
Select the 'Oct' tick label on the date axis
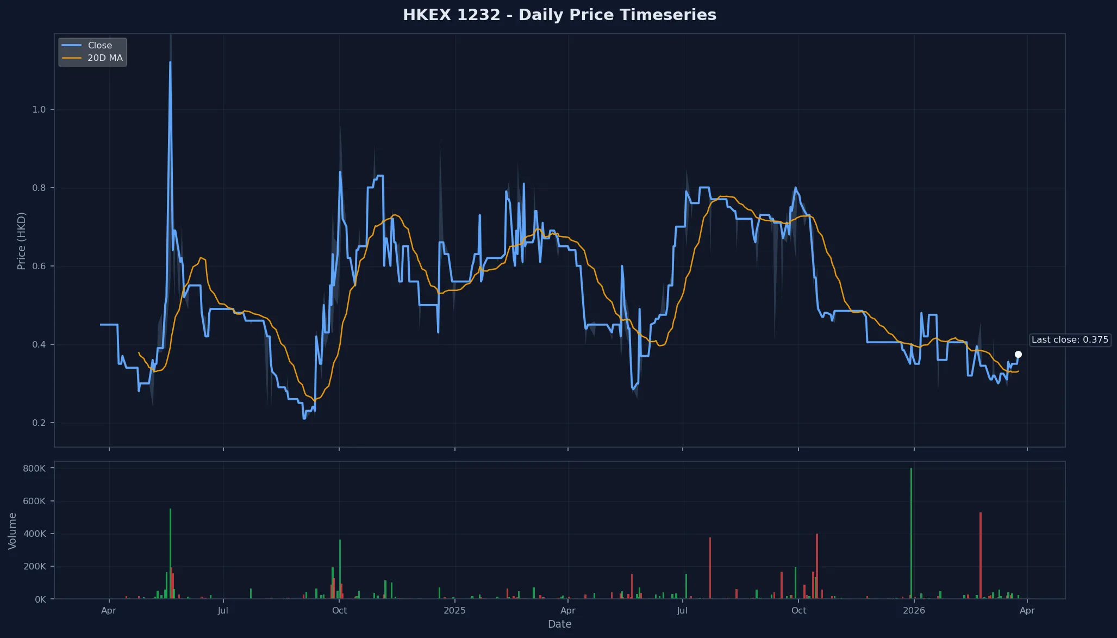coord(339,610)
